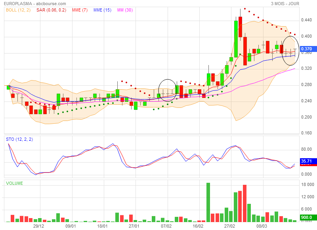Click the 27/02 date label
Viewport: 317px width, 230px height.
230,226
